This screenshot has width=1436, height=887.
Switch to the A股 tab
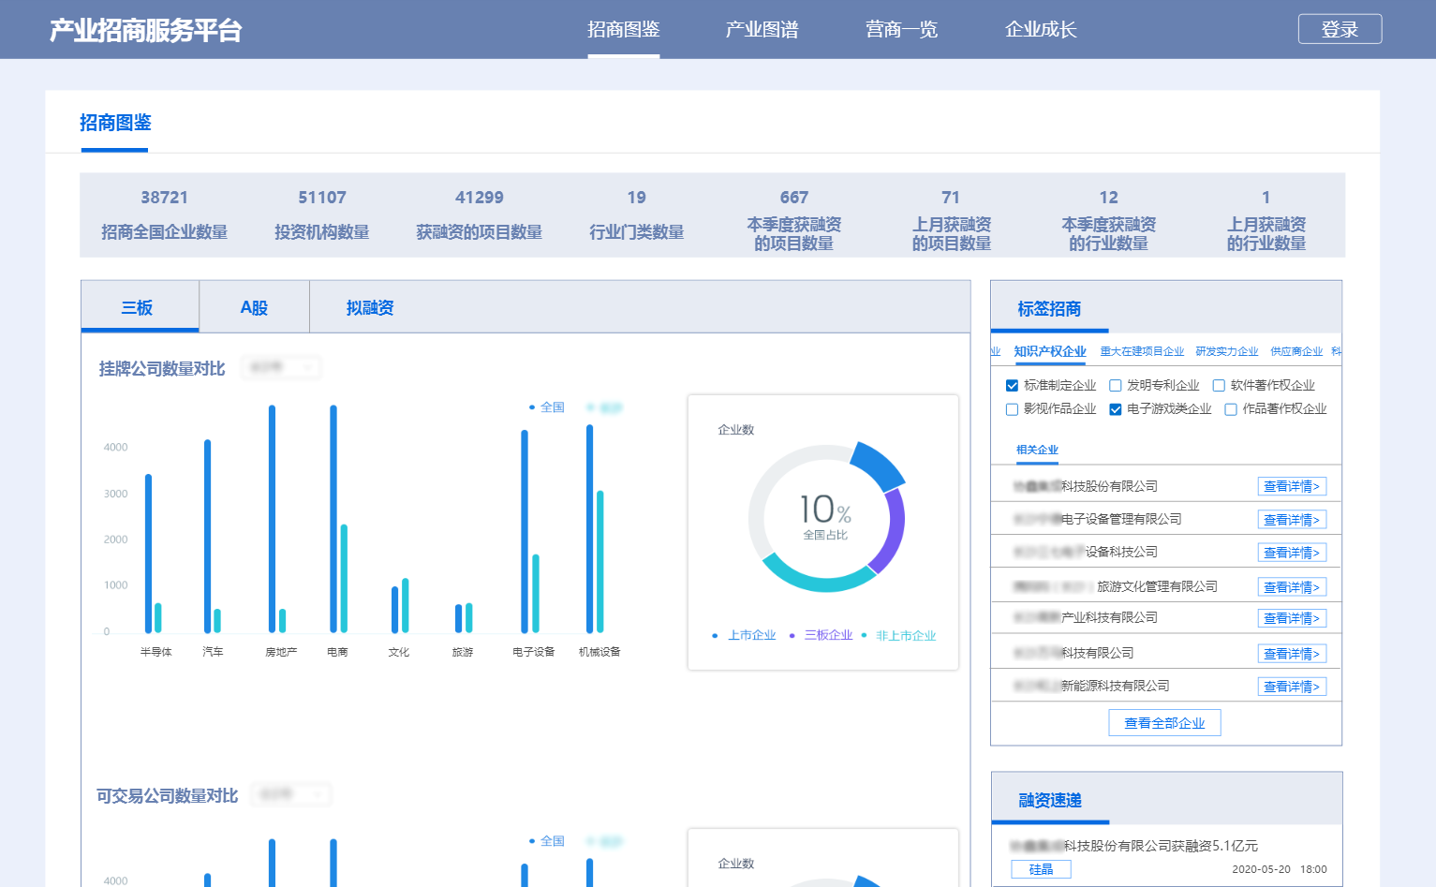(254, 306)
